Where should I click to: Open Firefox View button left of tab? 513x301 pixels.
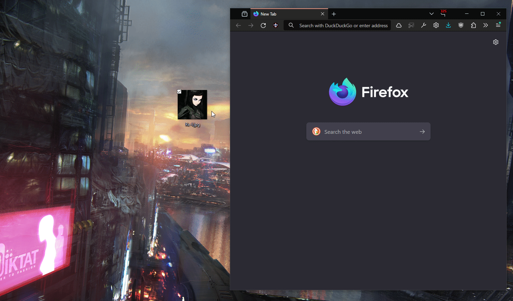coord(245,14)
